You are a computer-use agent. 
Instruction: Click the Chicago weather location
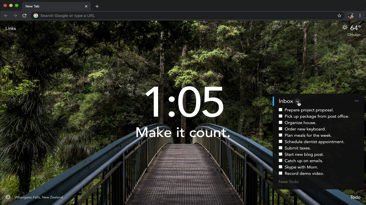(354, 34)
